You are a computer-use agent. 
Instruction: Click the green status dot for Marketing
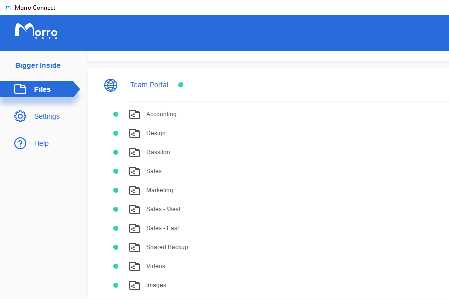[x=116, y=190]
